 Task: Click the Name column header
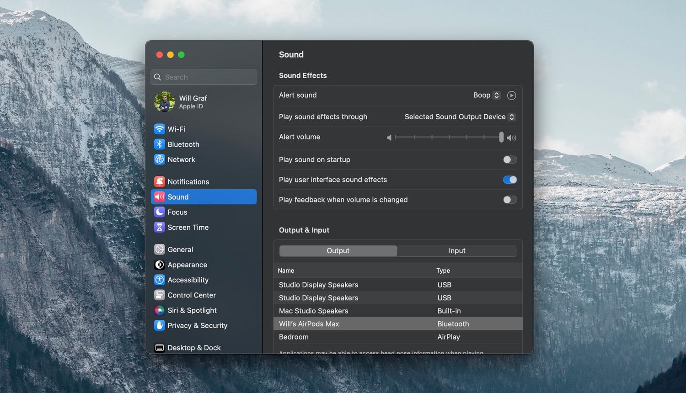[286, 271]
